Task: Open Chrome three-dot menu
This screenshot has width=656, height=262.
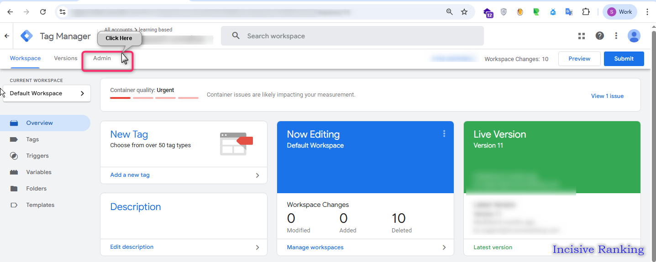Action: (x=647, y=12)
